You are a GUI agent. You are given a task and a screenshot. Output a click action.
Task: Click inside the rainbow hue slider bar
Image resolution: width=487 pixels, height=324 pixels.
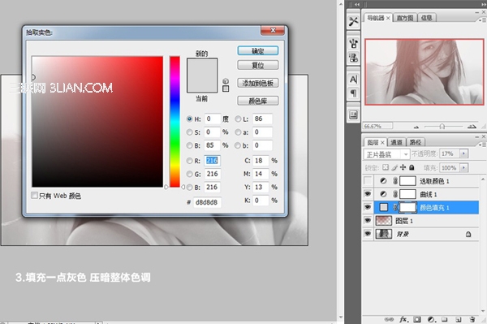click(175, 122)
